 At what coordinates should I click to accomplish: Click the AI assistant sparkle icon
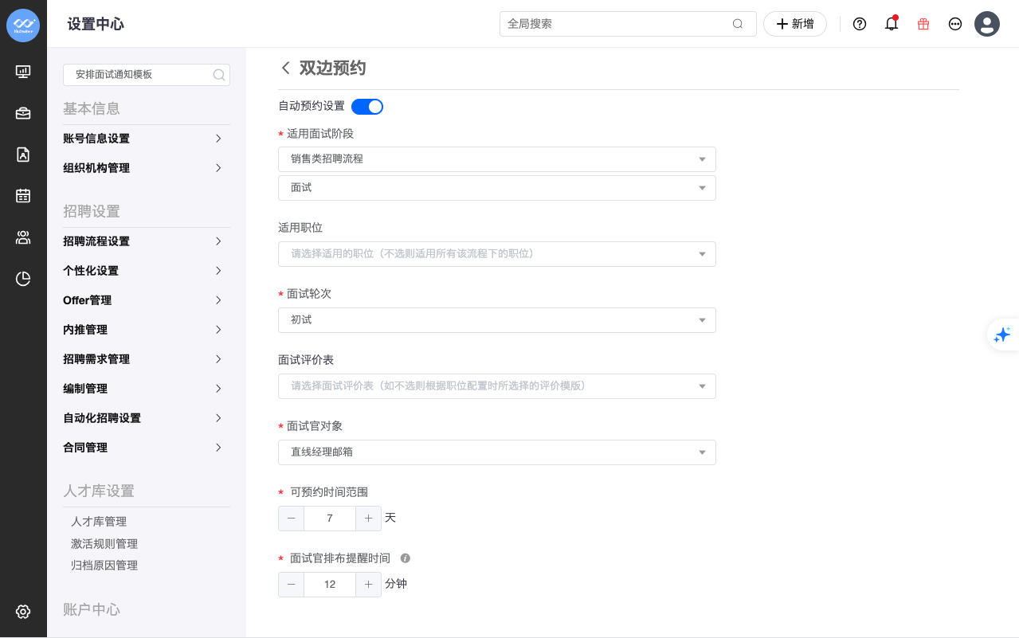tap(1002, 335)
